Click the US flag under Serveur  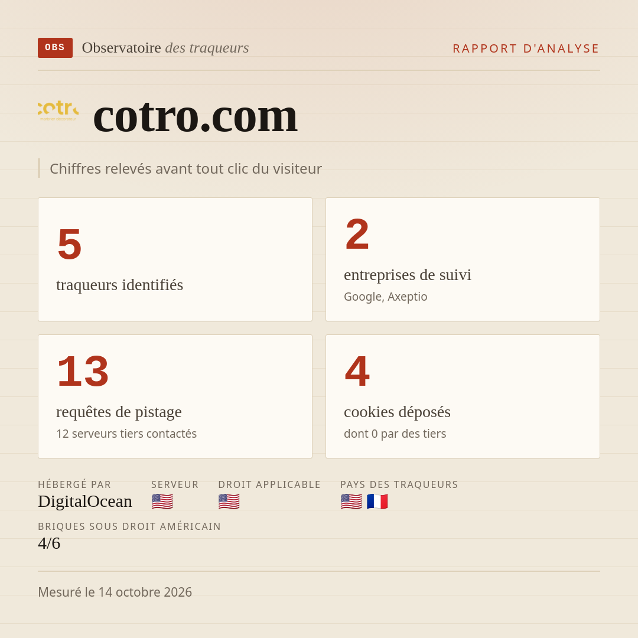[162, 502]
